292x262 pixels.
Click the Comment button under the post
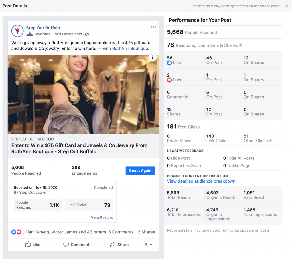(76, 245)
